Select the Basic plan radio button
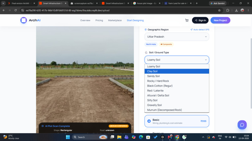Viewport: 252px width, 141px height. click(x=149, y=121)
